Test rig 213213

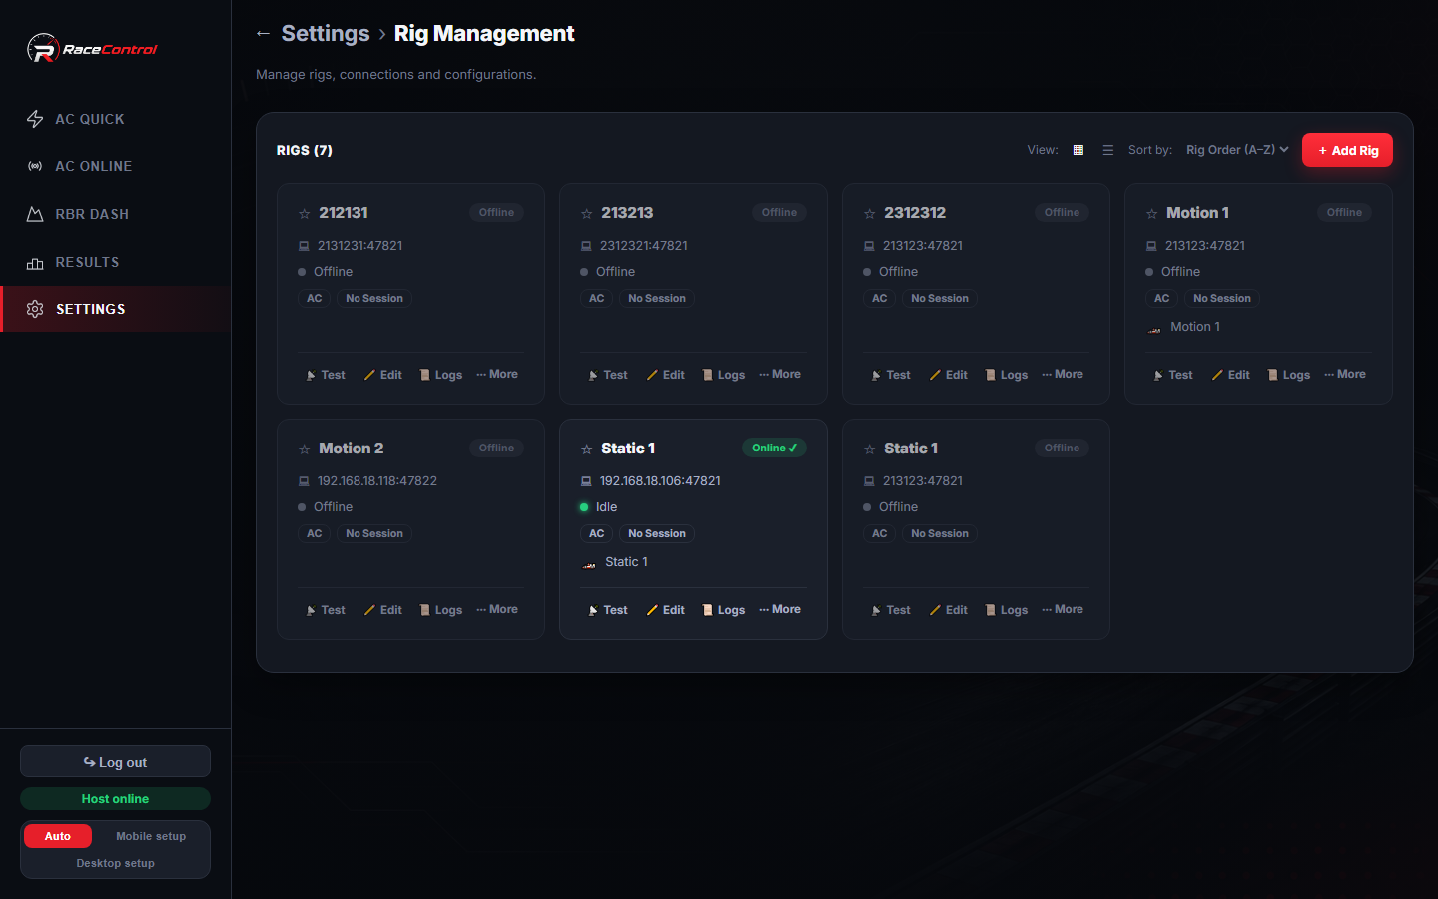coord(608,375)
